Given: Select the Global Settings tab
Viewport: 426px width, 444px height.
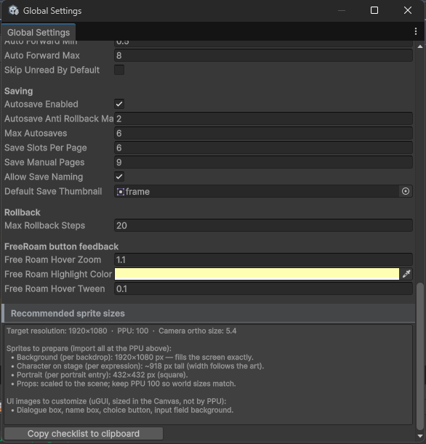Looking at the screenshot, I should [x=39, y=32].
